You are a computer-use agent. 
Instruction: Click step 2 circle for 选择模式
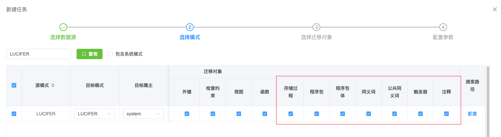coord(190,27)
